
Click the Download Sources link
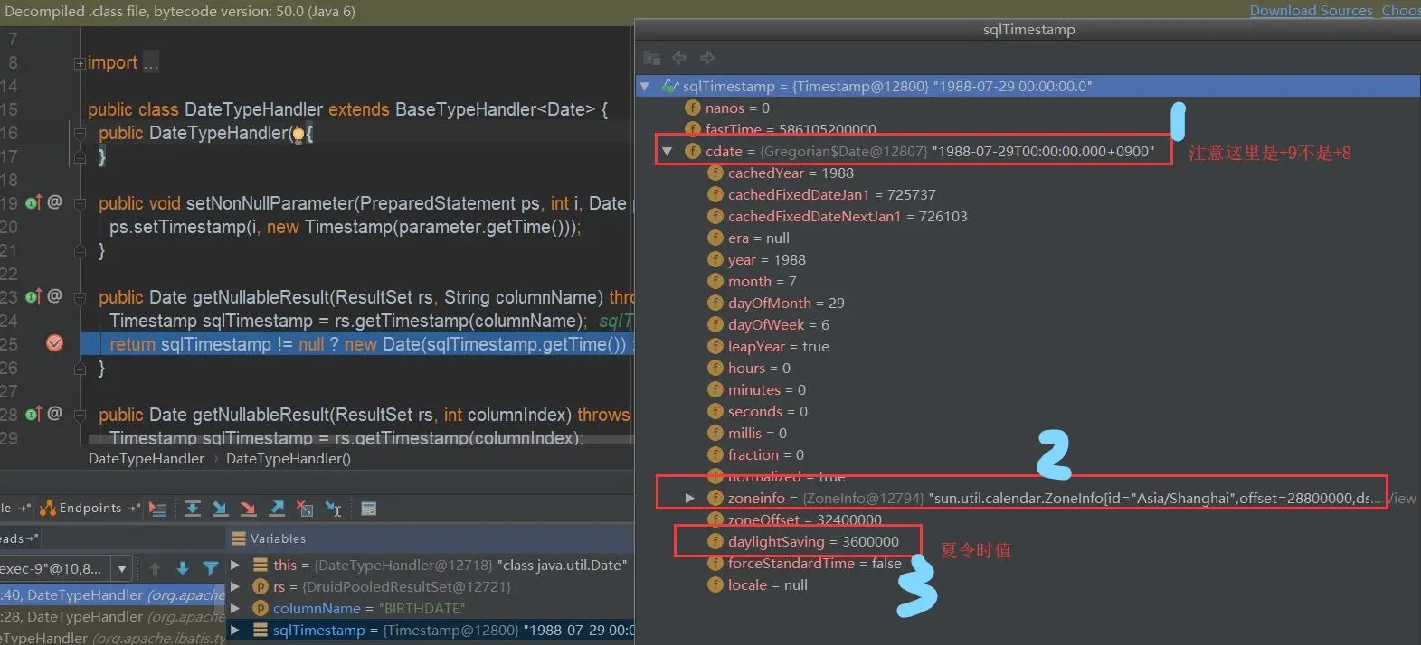pyautogui.click(x=1312, y=11)
